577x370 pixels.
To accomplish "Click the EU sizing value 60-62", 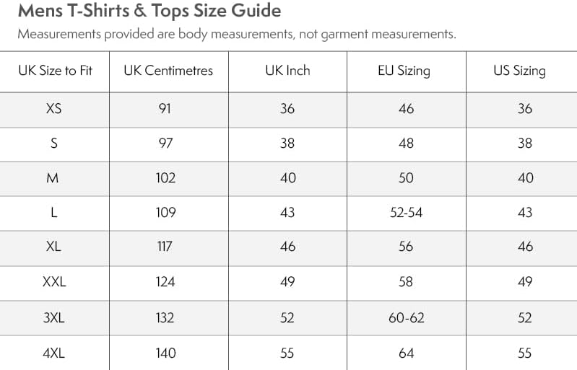I will (x=406, y=317).
